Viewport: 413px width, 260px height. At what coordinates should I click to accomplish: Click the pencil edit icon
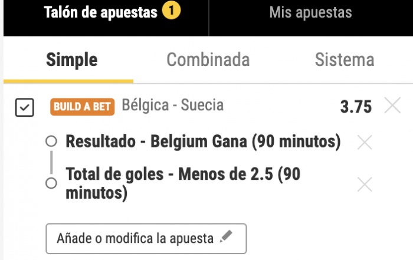(x=225, y=238)
